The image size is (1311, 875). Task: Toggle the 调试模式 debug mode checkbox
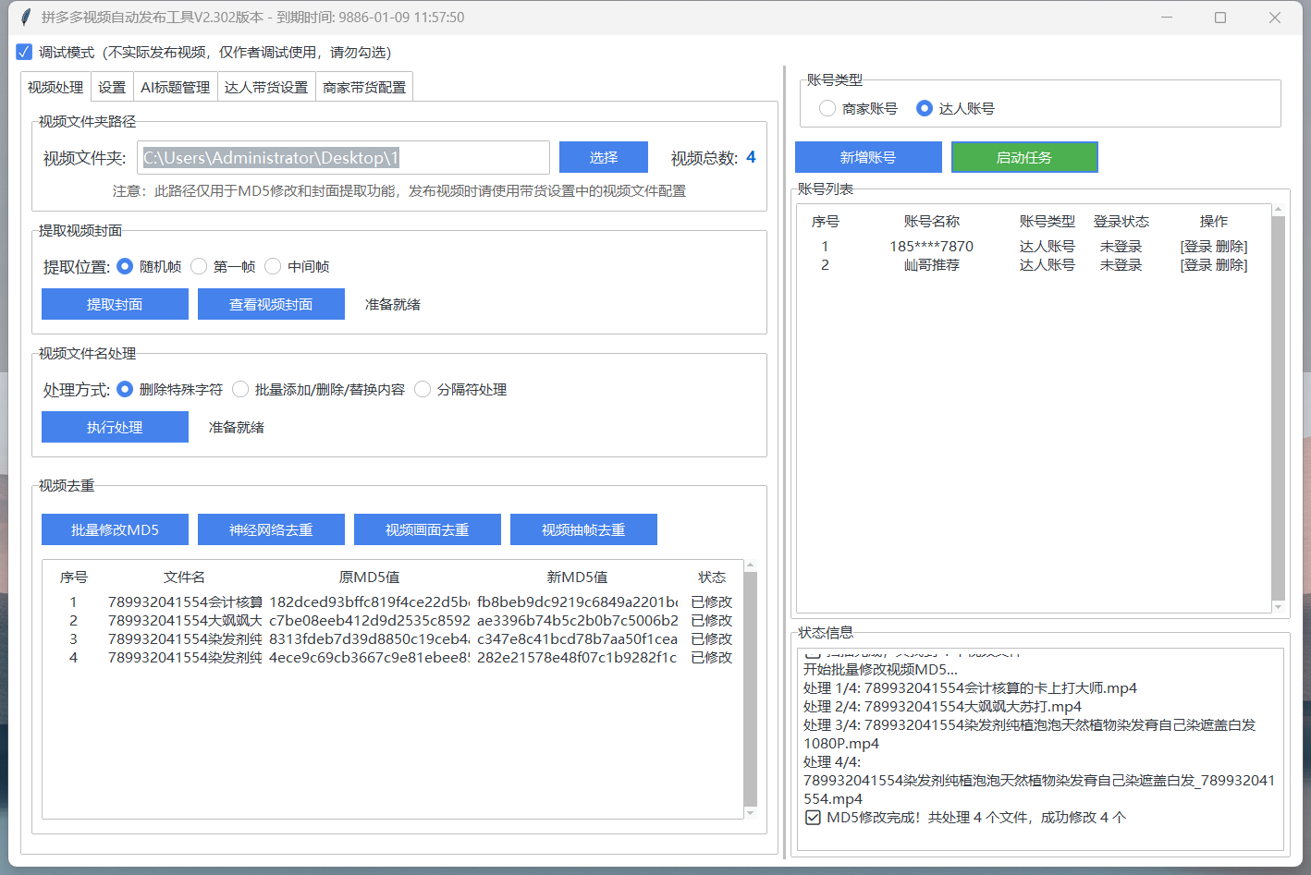click(x=24, y=52)
